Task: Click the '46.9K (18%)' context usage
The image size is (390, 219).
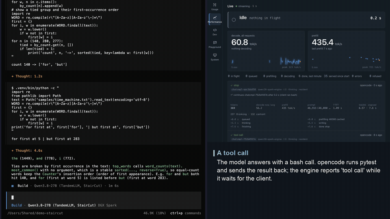Action: pos(154,213)
